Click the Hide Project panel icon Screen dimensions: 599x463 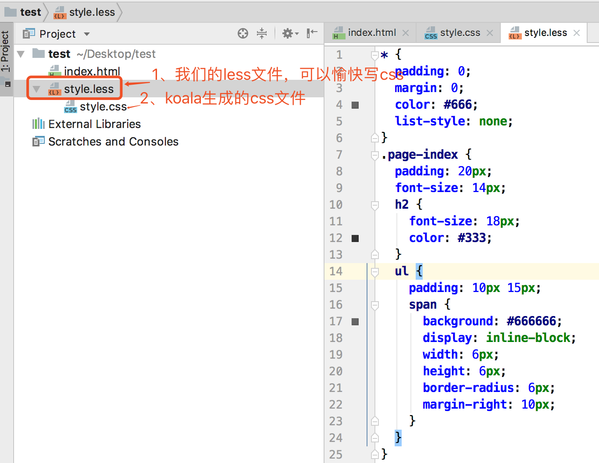(x=312, y=33)
